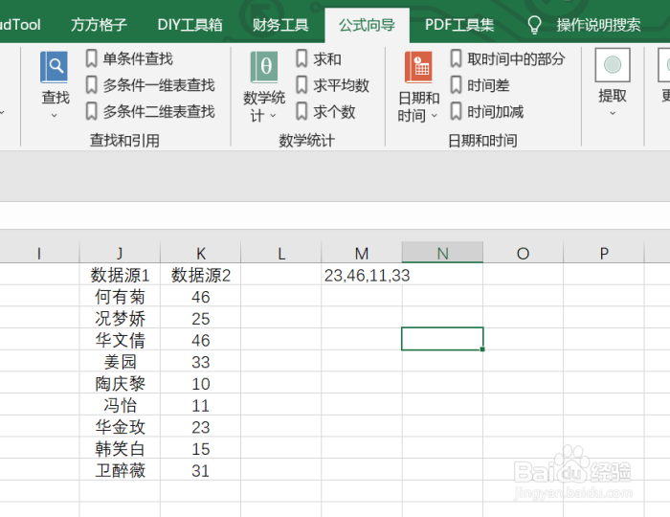670x517 pixels.
Task: Select the cell containing 韩笑白
Action: pos(120,449)
